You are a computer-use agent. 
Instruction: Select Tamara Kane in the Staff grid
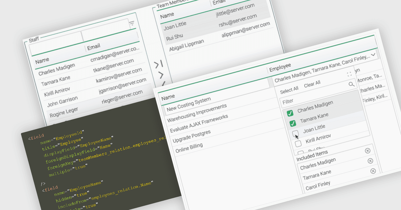56,80
